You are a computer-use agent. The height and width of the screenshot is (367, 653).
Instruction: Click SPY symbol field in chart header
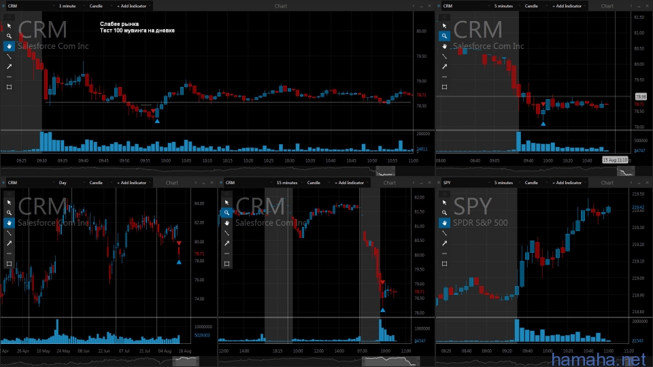pyautogui.click(x=465, y=183)
